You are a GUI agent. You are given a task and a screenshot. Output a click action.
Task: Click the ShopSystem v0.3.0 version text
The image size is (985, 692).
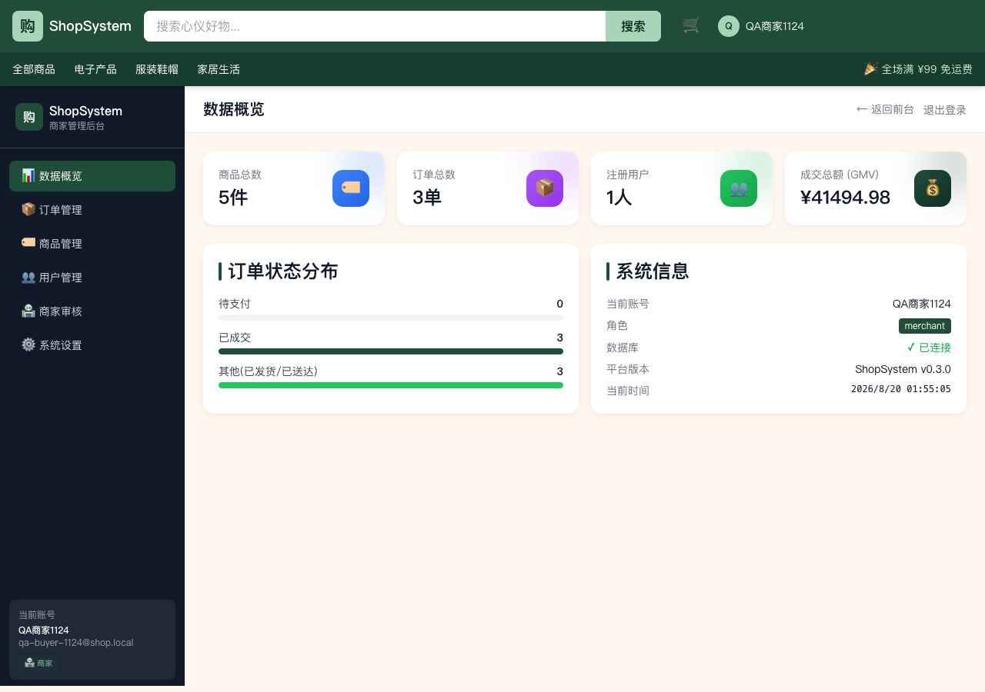click(x=903, y=369)
